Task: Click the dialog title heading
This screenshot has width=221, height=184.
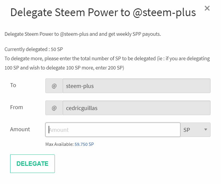Action: [103, 13]
